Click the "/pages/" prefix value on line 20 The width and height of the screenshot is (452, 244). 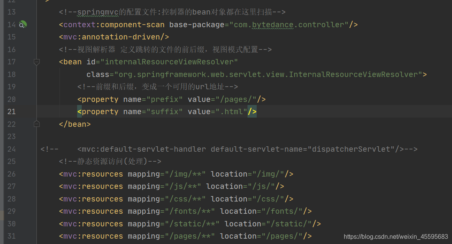[236, 99]
